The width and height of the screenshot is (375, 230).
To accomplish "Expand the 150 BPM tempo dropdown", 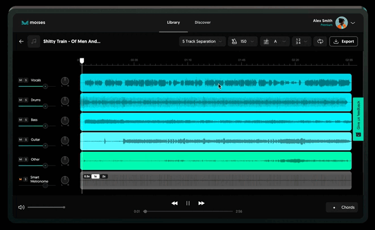I will 243,41.
